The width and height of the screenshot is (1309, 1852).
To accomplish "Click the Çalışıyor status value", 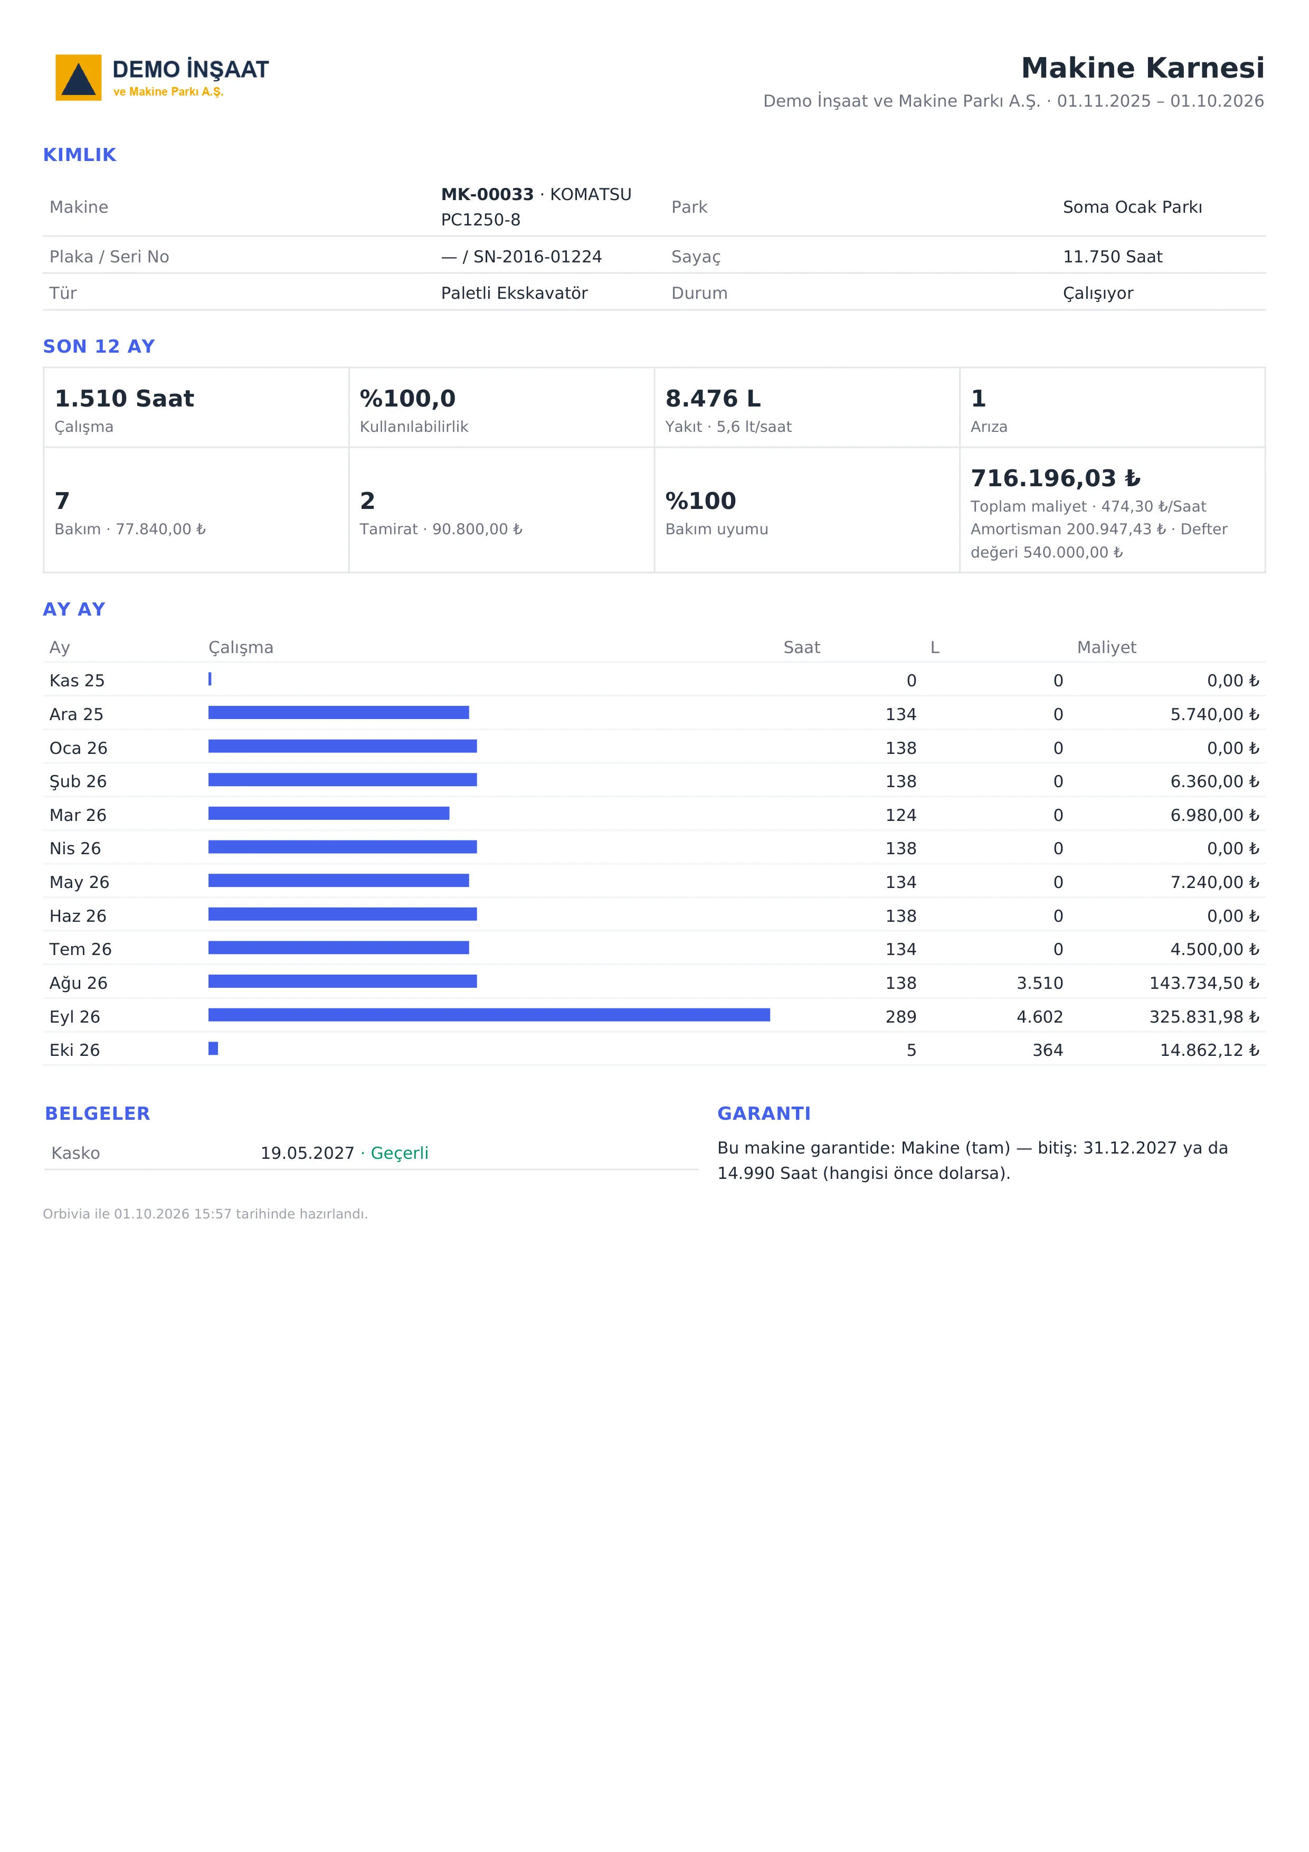I will 1098,294.
